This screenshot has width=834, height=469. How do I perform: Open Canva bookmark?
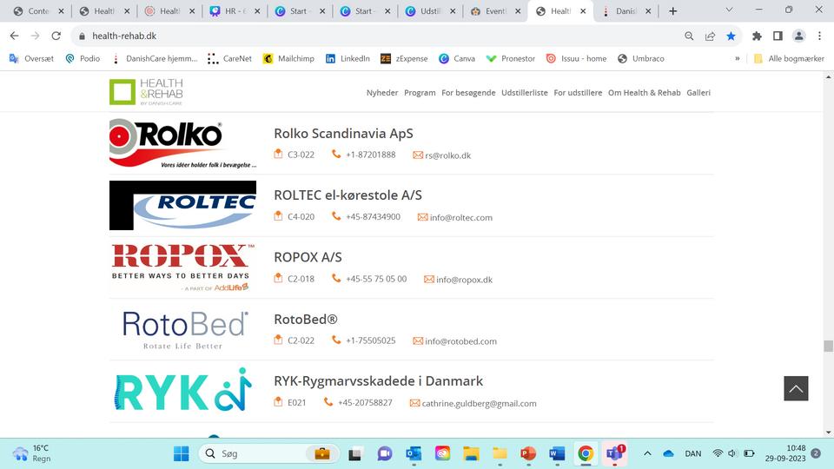tap(456, 58)
